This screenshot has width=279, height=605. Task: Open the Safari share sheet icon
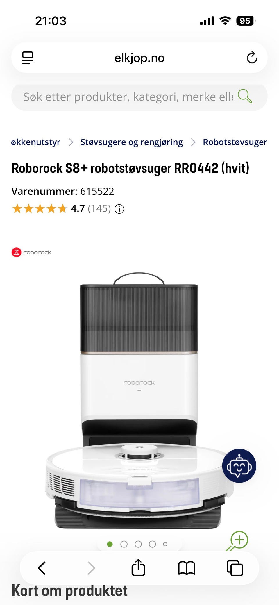138,567
